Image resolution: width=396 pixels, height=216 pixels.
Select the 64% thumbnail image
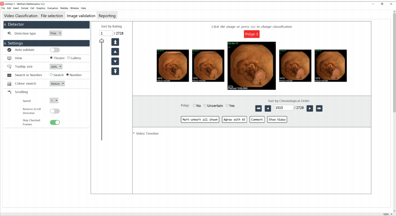pyautogui.click(x=295, y=66)
